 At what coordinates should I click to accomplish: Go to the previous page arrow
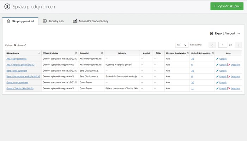coord(212,45)
